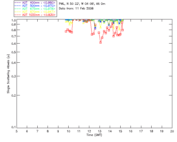
Task: Click the y-axis tick label 0.7
Action: [14, 36]
